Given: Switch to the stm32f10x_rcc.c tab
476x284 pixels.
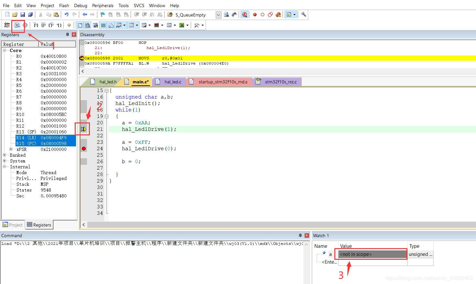Looking at the screenshot, I should (277, 82).
